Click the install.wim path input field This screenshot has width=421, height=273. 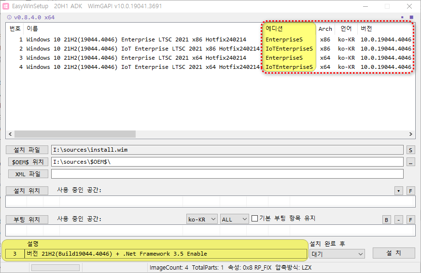(227, 150)
